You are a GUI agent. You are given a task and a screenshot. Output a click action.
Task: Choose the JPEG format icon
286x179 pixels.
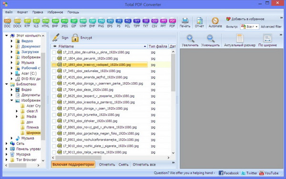[x=64, y=23]
